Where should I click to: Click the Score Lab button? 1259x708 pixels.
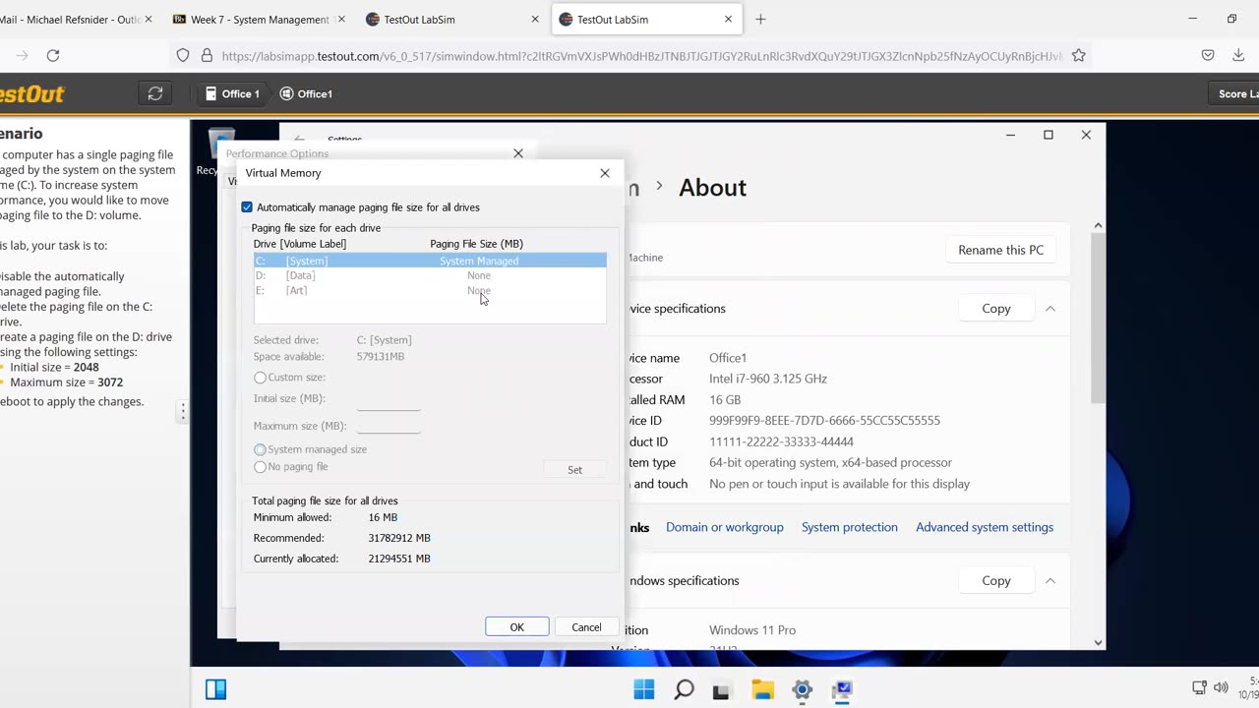[x=1233, y=93]
